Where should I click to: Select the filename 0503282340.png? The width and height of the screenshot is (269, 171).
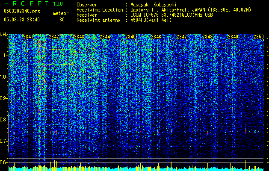(22, 12)
